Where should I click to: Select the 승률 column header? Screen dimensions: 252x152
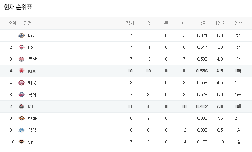[202, 23]
